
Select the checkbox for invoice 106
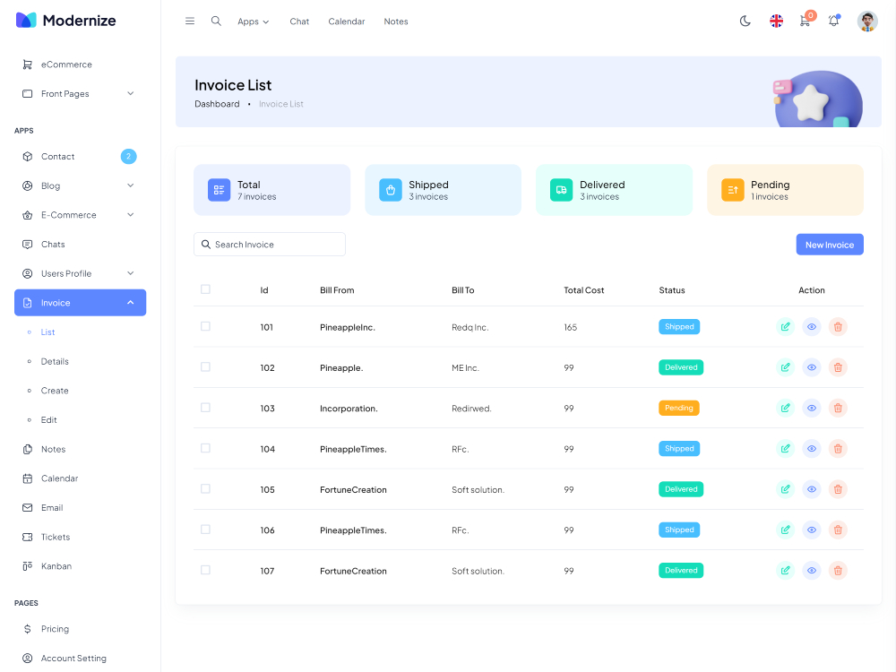coord(205,530)
